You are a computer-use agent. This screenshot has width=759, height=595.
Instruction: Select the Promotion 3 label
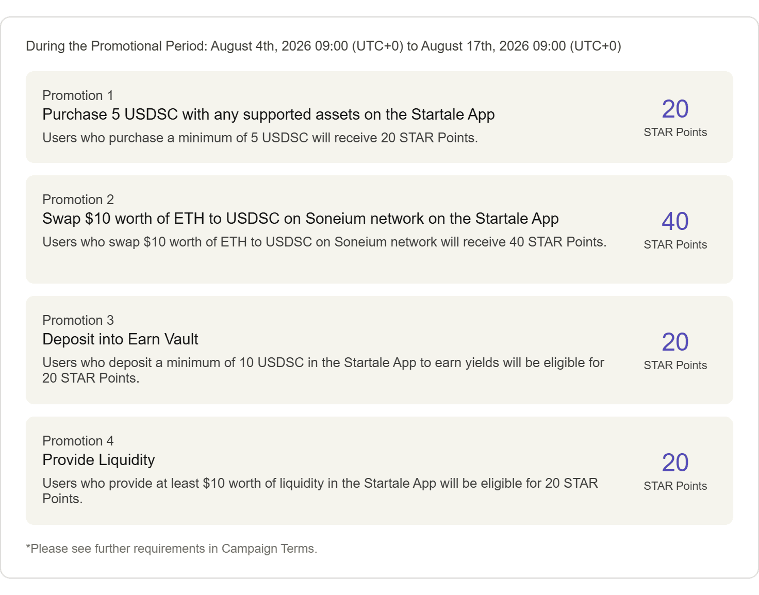(x=78, y=320)
